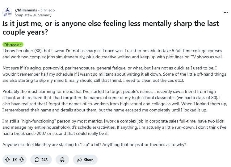Click the Share label text
The height and width of the screenshot is (167, 231).
pyautogui.click(x=89, y=160)
